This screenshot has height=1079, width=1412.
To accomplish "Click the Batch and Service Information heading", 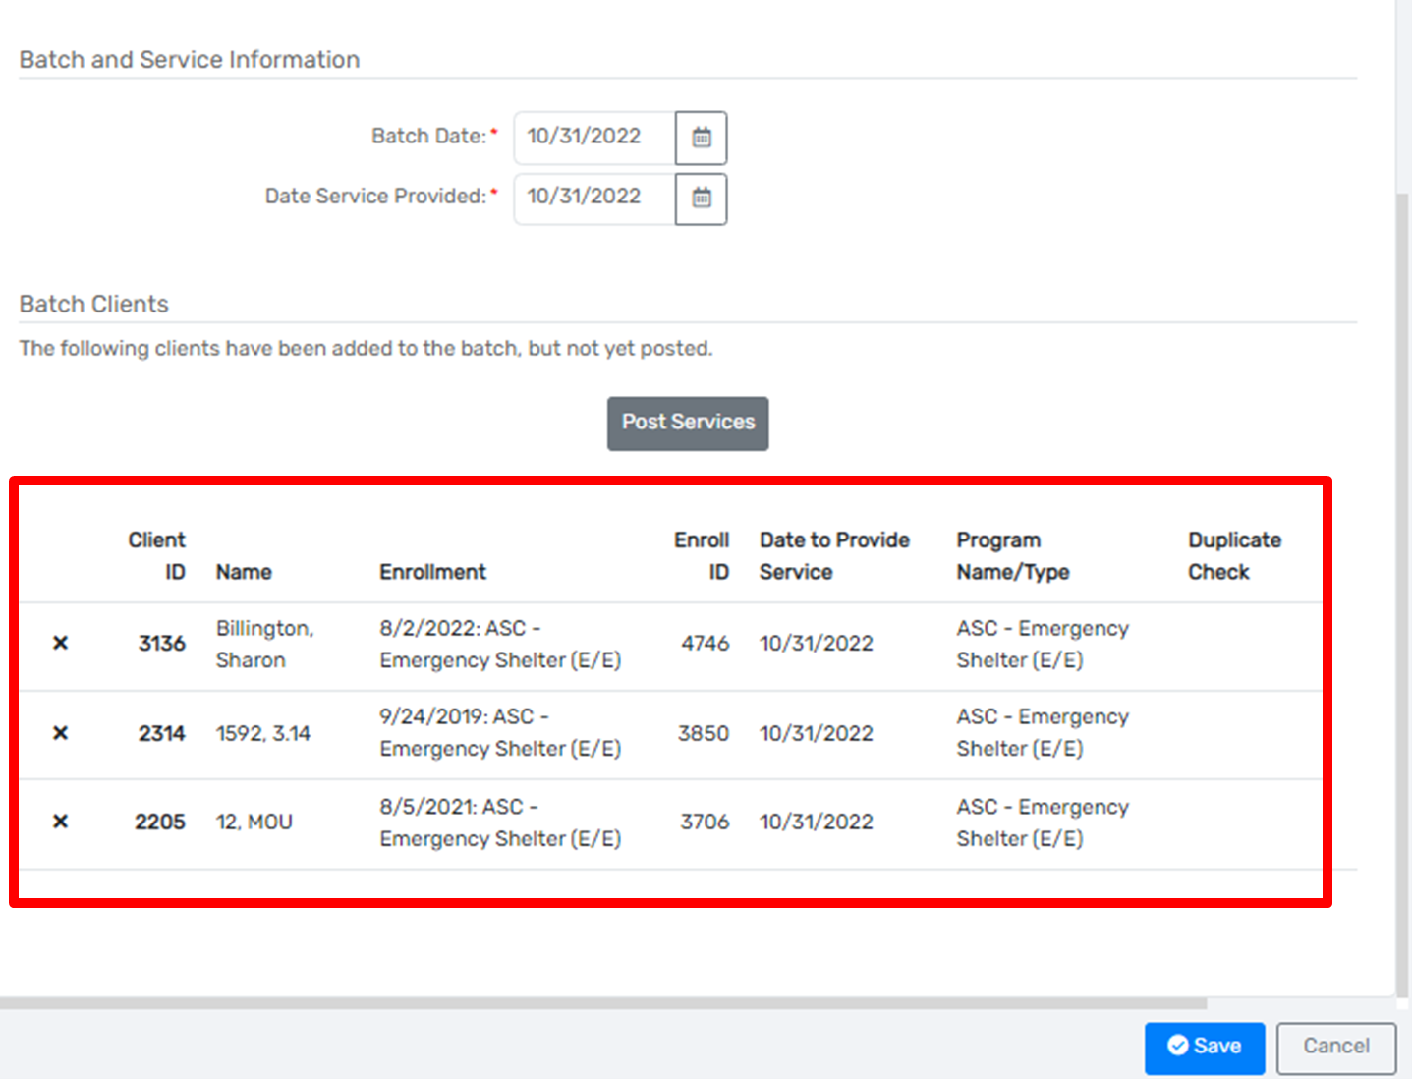I will (x=189, y=59).
